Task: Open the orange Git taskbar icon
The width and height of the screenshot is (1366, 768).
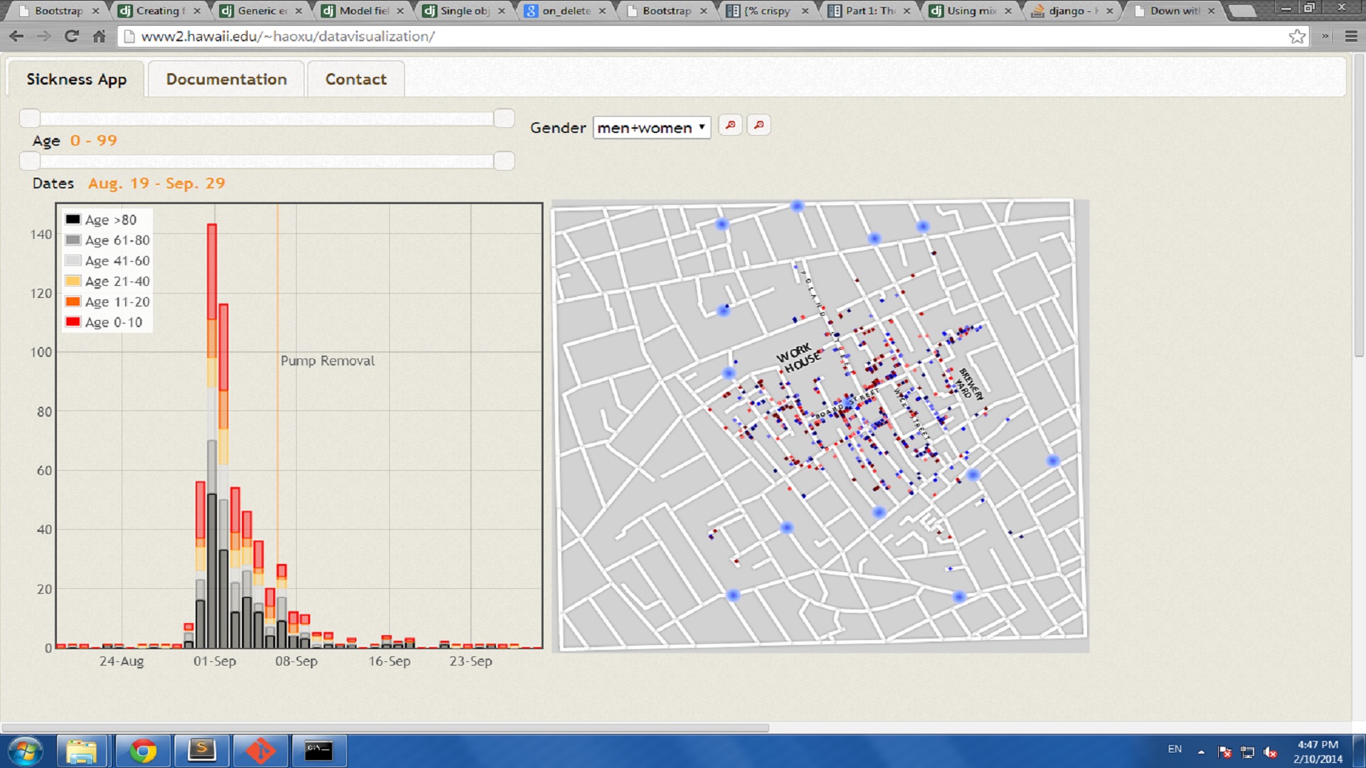Action: tap(260, 751)
